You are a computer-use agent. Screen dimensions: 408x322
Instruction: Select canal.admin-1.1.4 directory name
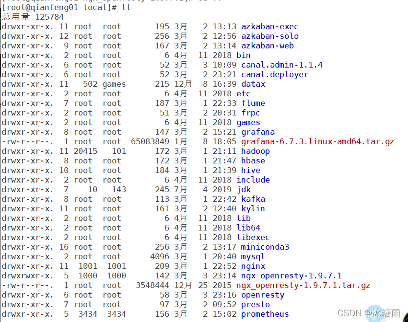point(281,65)
